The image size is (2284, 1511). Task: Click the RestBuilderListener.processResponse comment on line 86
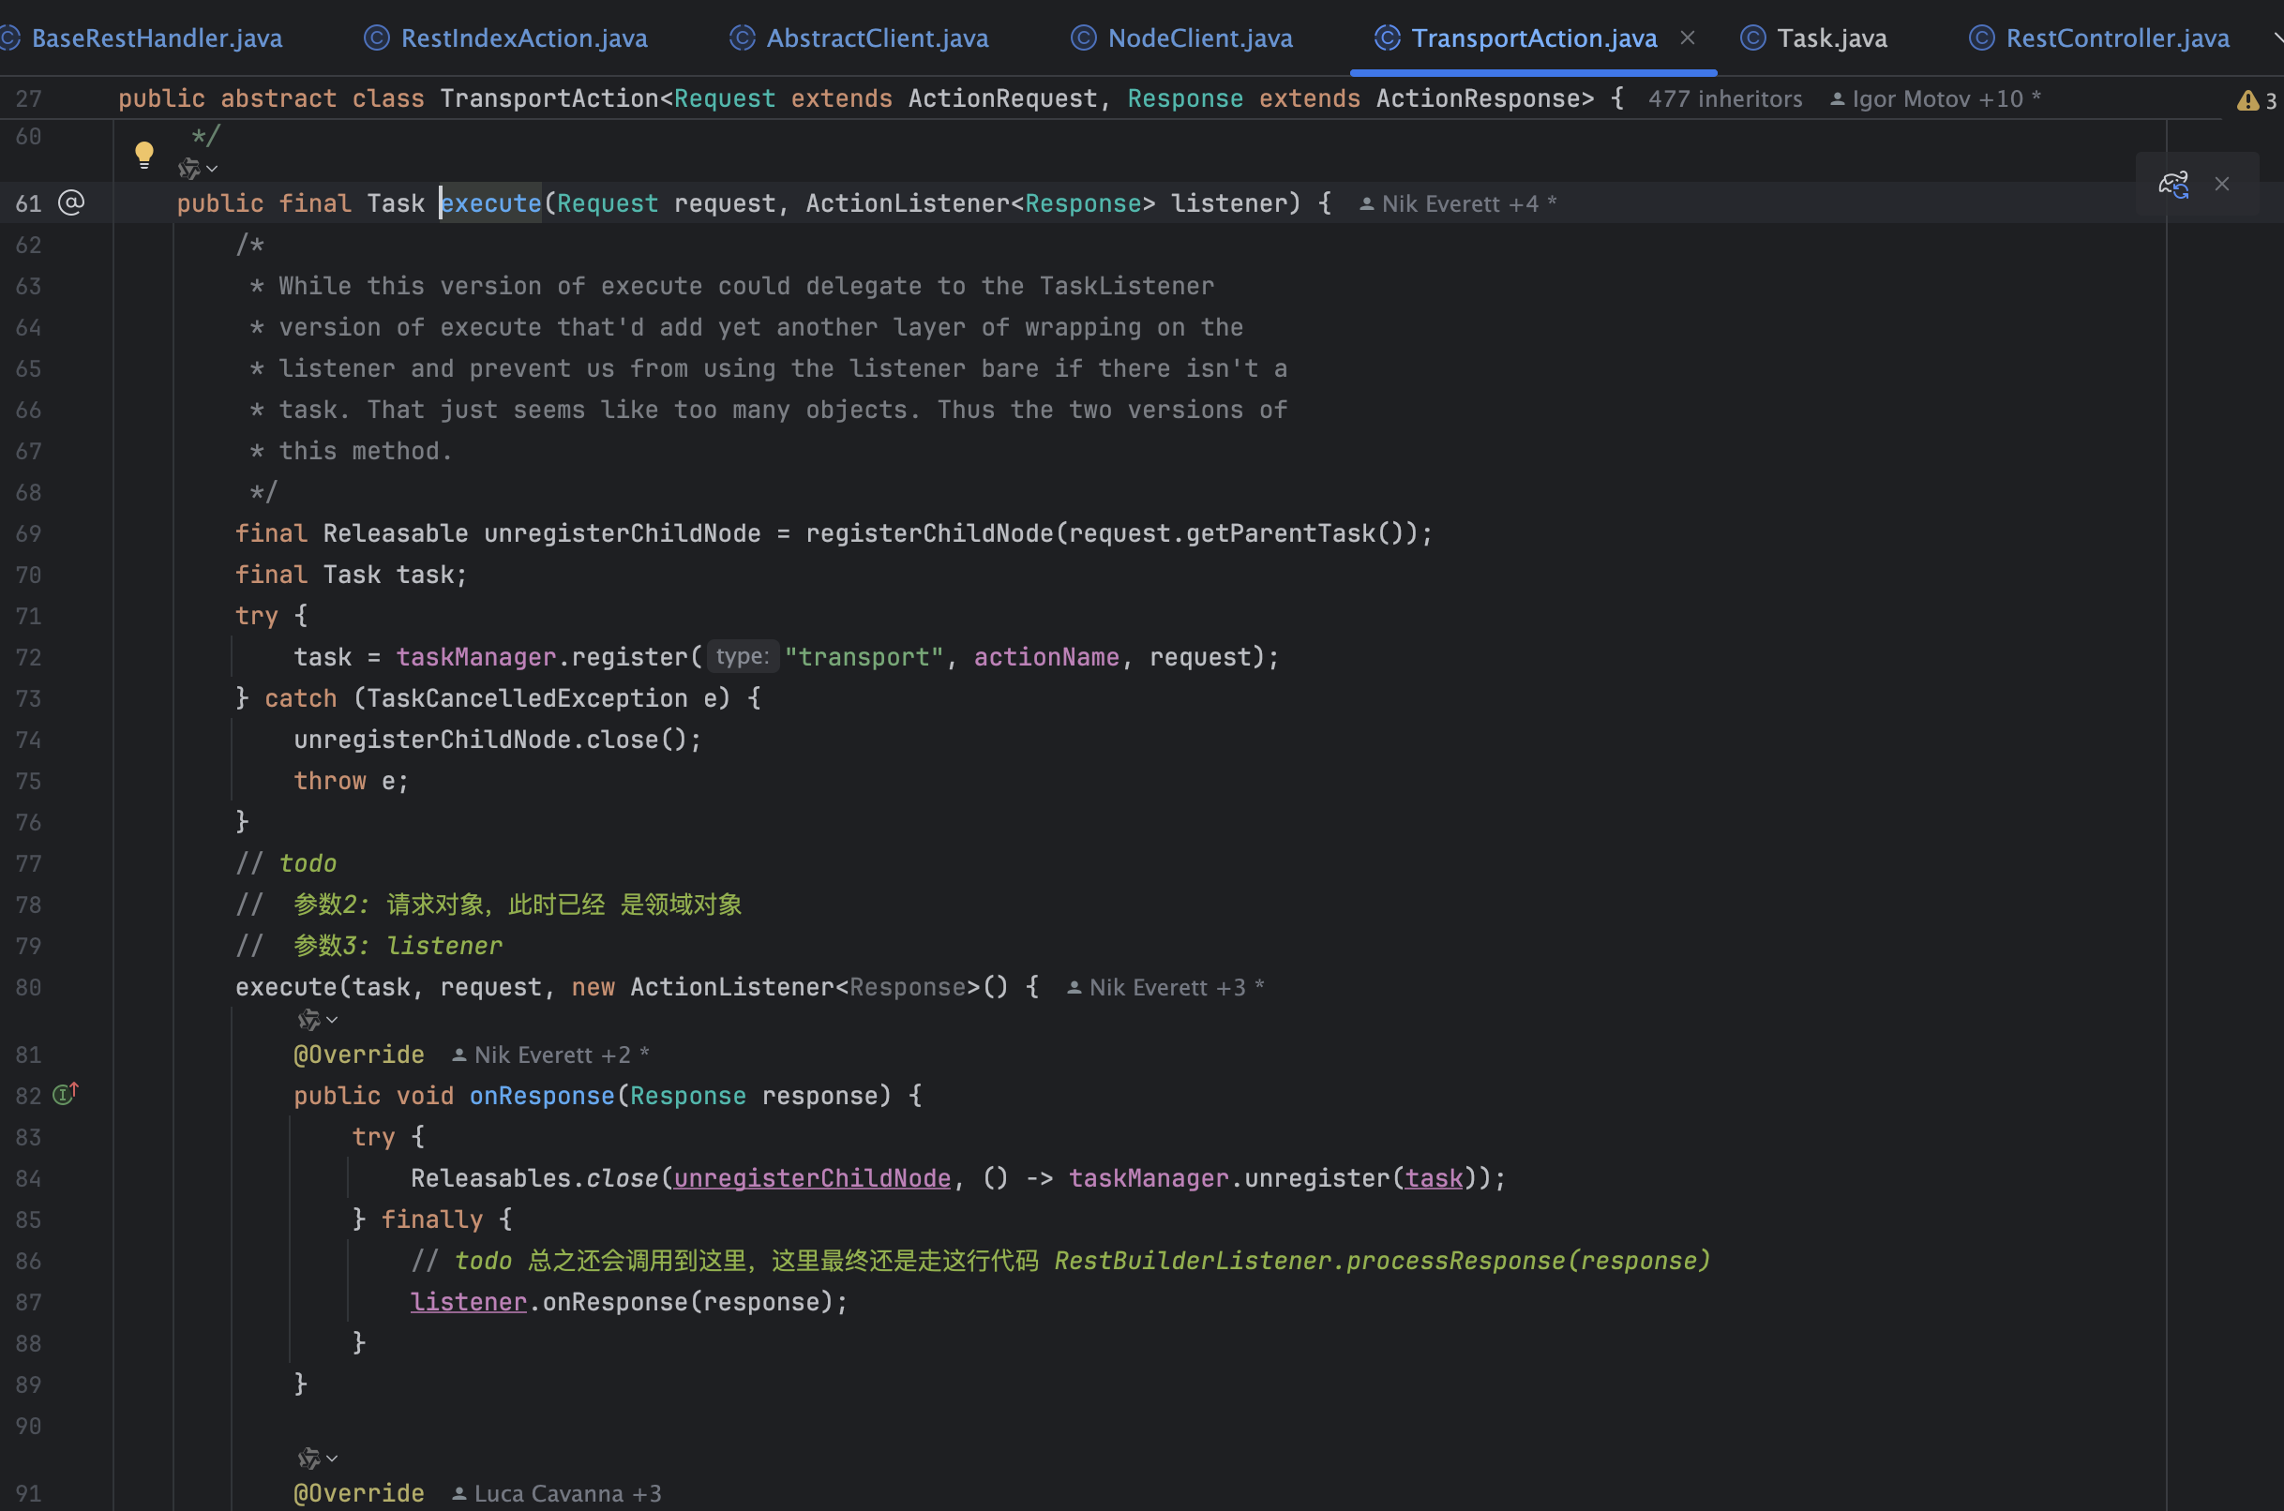(x=1382, y=1261)
